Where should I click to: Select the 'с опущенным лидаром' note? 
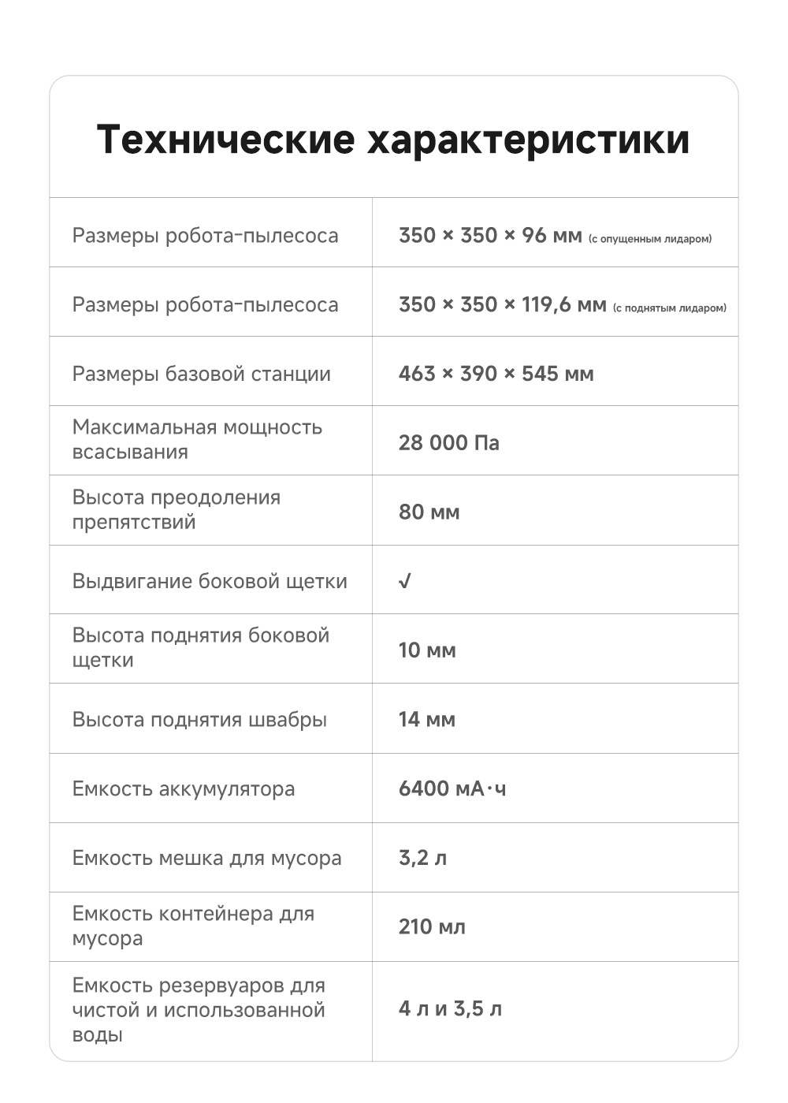pyautogui.click(x=650, y=239)
